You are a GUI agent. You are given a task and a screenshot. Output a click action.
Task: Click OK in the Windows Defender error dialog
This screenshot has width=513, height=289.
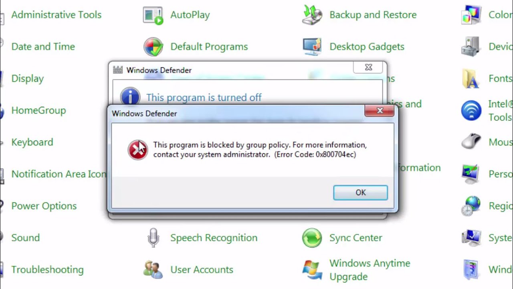360,193
